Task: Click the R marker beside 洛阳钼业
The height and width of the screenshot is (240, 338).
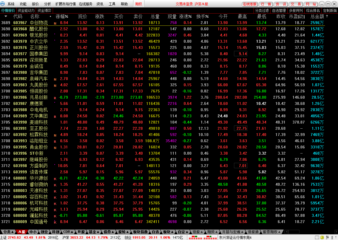Action: click(x=55, y=142)
